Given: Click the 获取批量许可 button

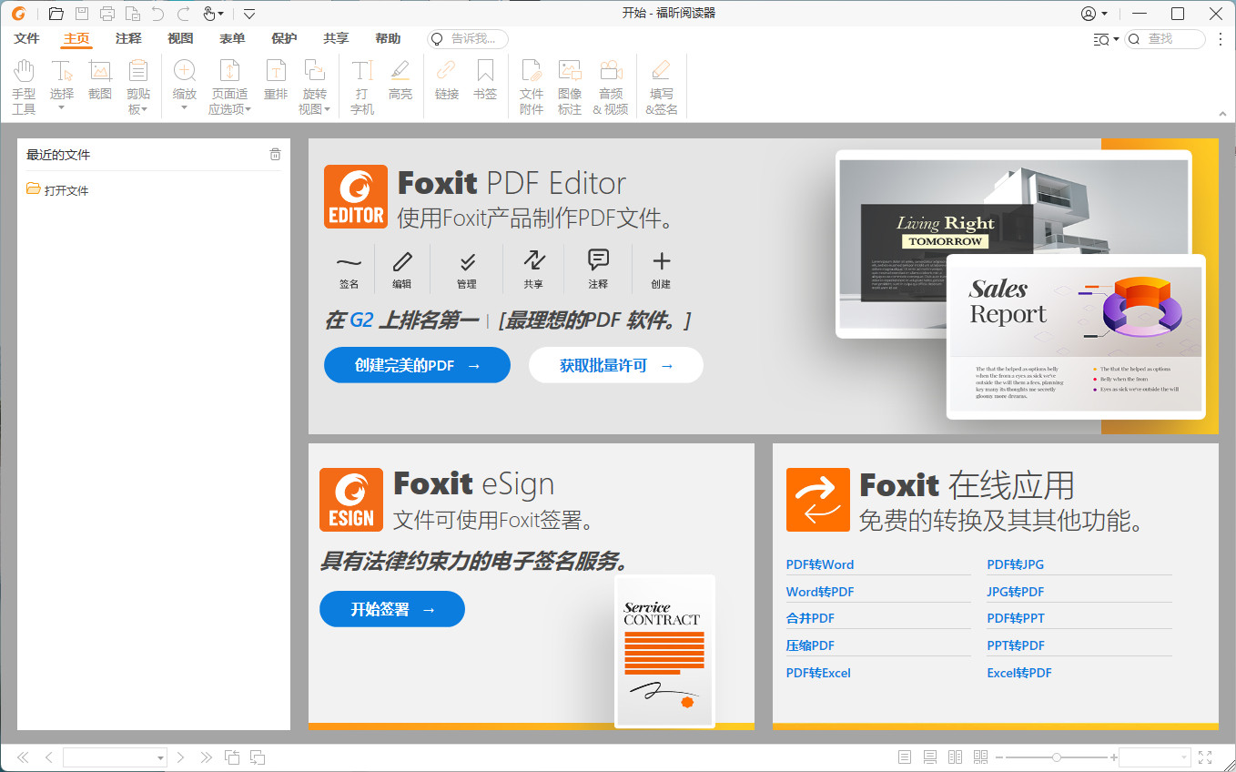Looking at the screenshot, I should [x=616, y=365].
